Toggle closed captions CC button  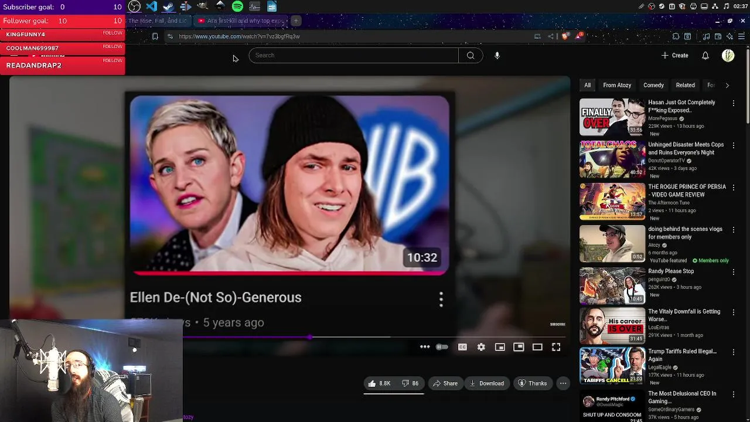pos(462,347)
